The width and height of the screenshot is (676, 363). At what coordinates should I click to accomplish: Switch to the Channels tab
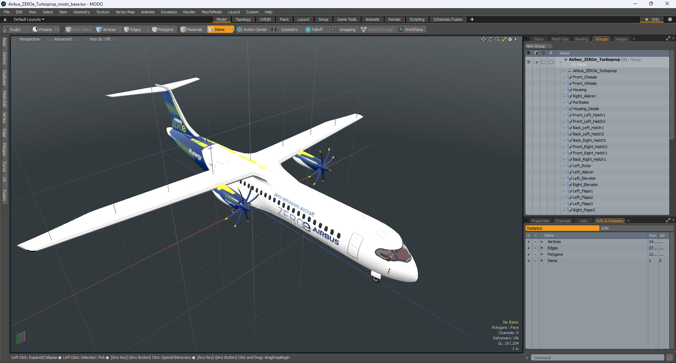562,221
